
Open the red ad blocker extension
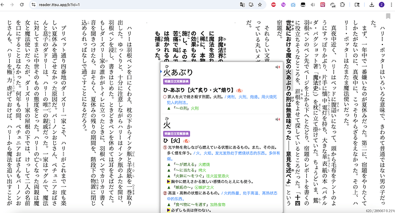pyautogui.click(x=273, y=5)
